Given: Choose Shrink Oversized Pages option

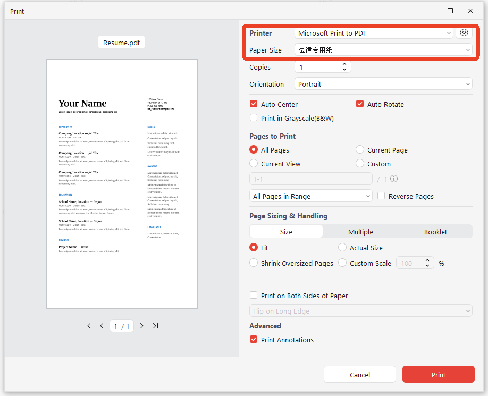Looking at the screenshot, I should click(x=254, y=263).
